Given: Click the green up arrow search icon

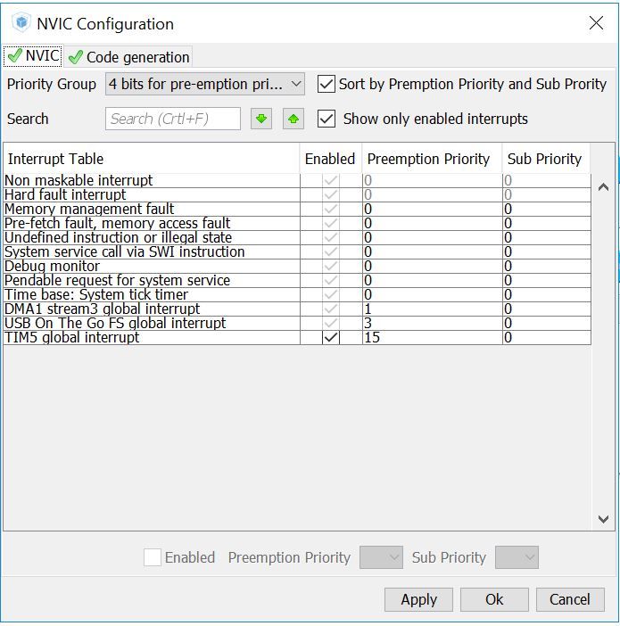Looking at the screenshot, I should (293, 119).
